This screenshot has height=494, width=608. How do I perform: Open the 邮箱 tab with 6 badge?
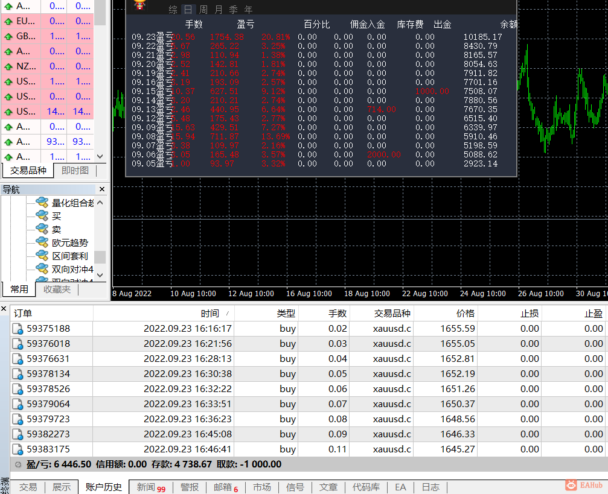pos(226,487)
